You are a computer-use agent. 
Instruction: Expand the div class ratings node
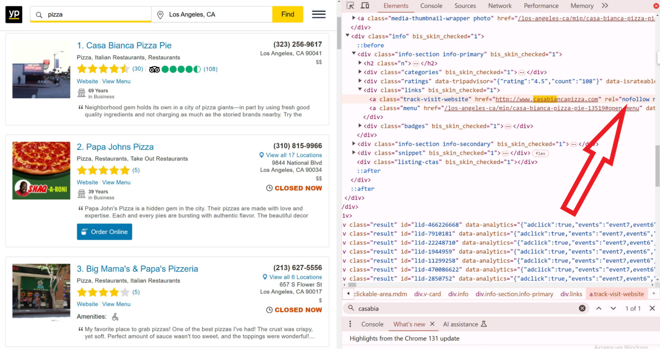tap(360, 81)
